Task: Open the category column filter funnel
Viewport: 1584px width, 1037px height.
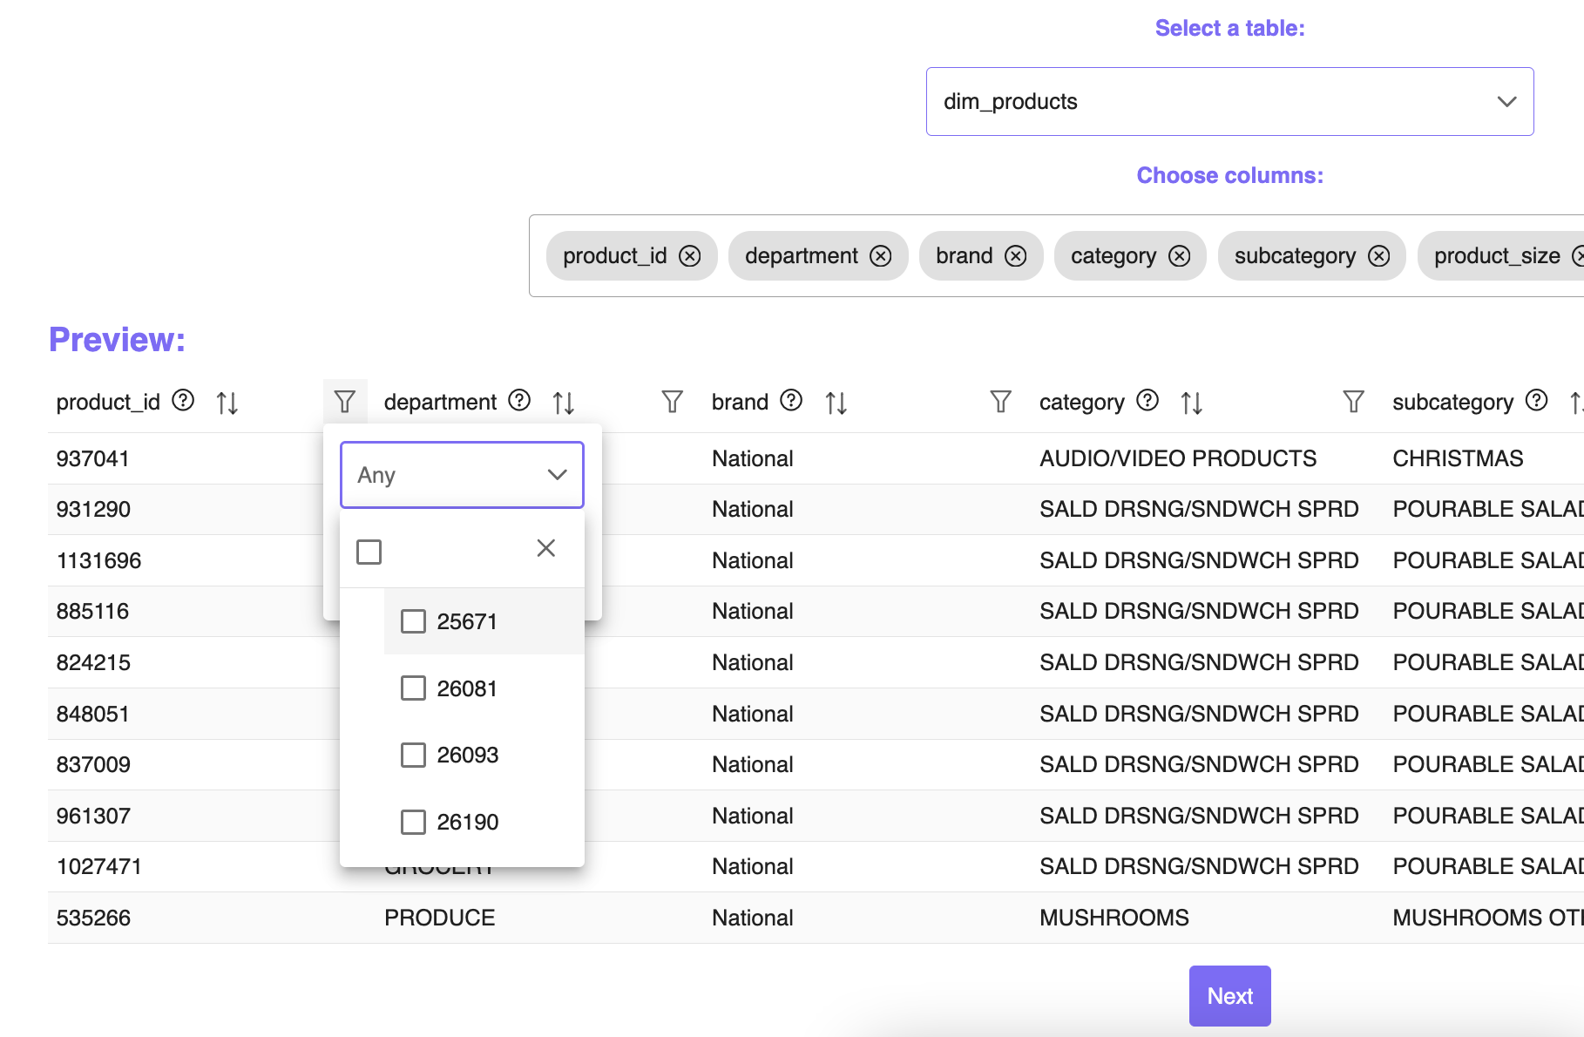Action: coord(1000,401)
